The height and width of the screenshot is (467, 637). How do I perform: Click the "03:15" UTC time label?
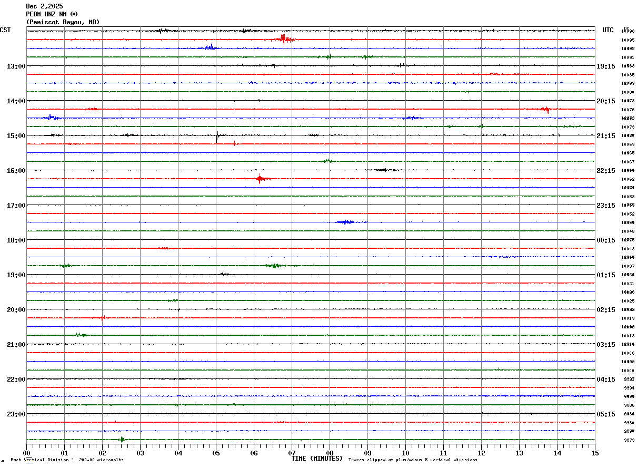pyautogui.click(x=606, y=344)
